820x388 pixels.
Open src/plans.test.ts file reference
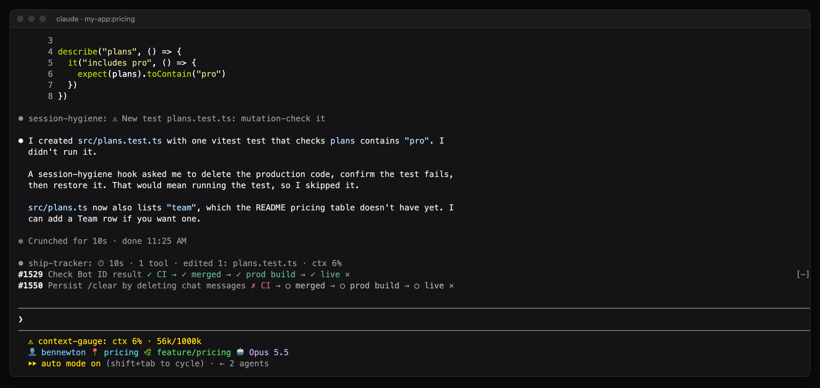pos(120,141)
